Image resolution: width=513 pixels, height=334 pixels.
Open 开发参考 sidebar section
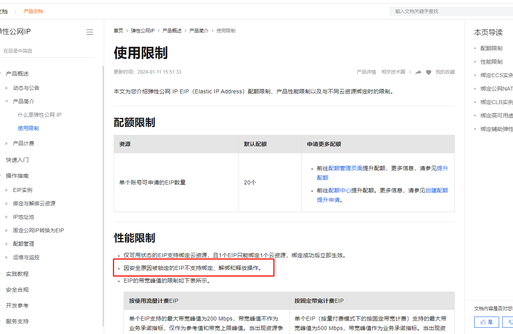pos(17,306)
